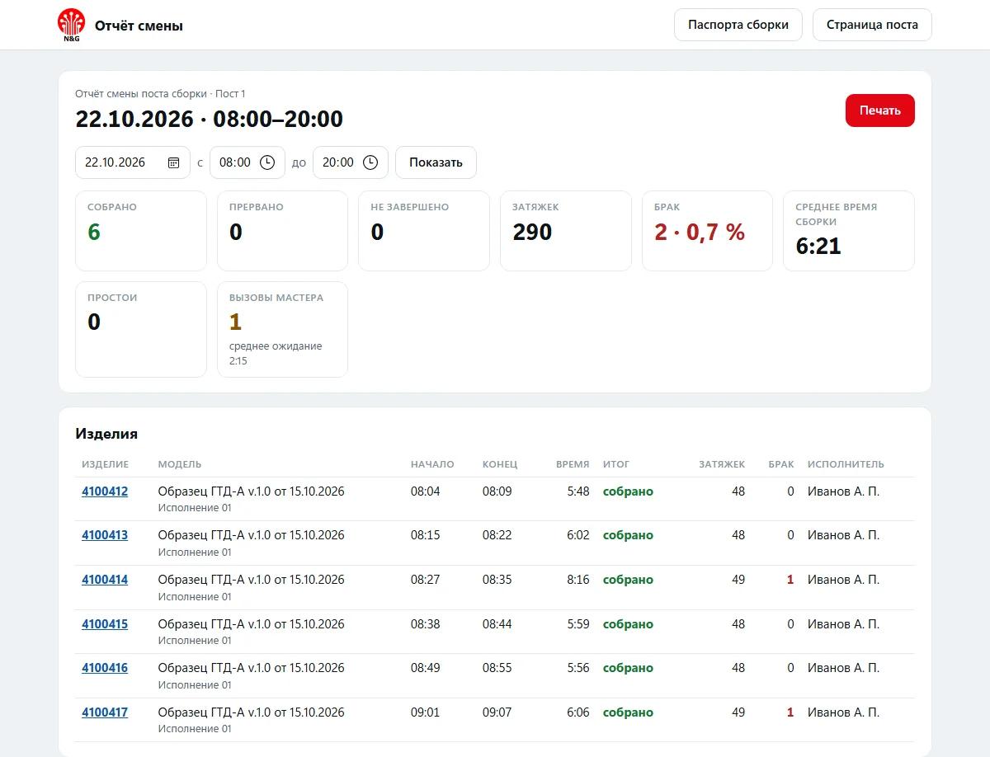This screenshot has height=757, width=990.
Task: Open the calendar picker in date field
Action: click(173, 162)
